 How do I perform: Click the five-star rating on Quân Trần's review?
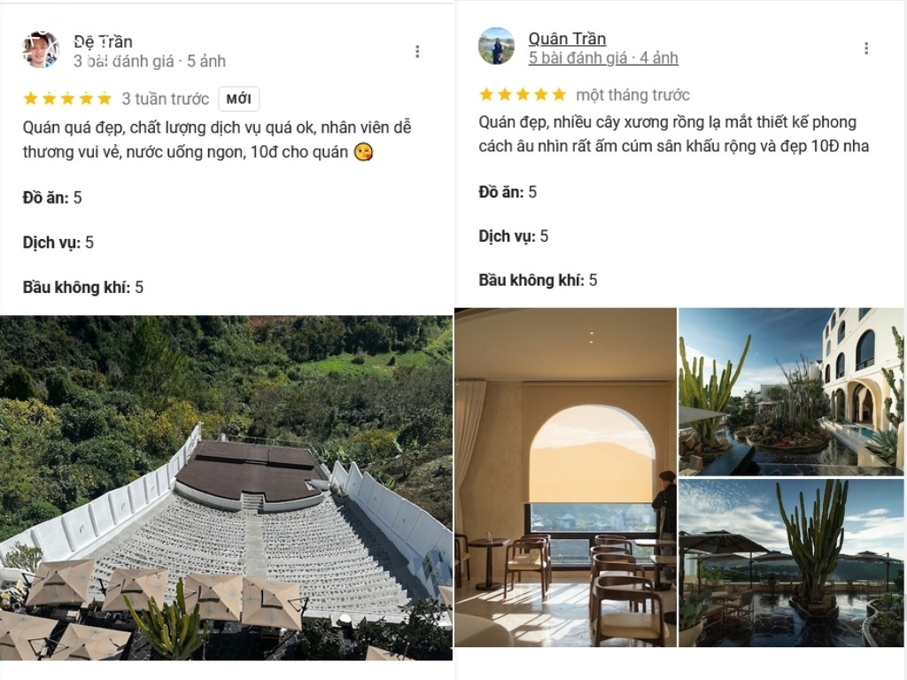[x=523, y=94]
